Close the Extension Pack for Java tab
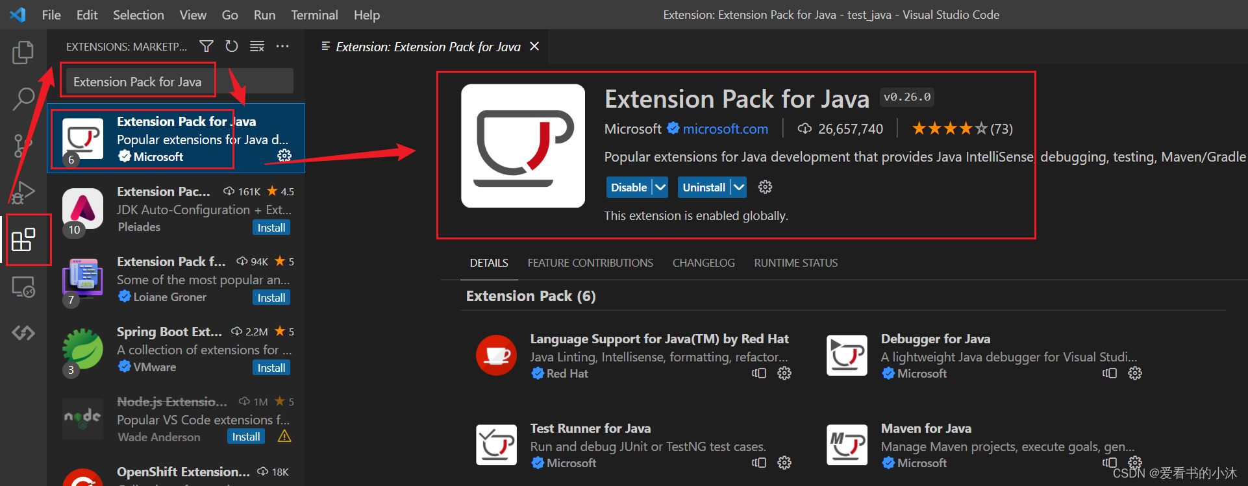Screen dimensions: 1248x486 [x=534, y=46]
